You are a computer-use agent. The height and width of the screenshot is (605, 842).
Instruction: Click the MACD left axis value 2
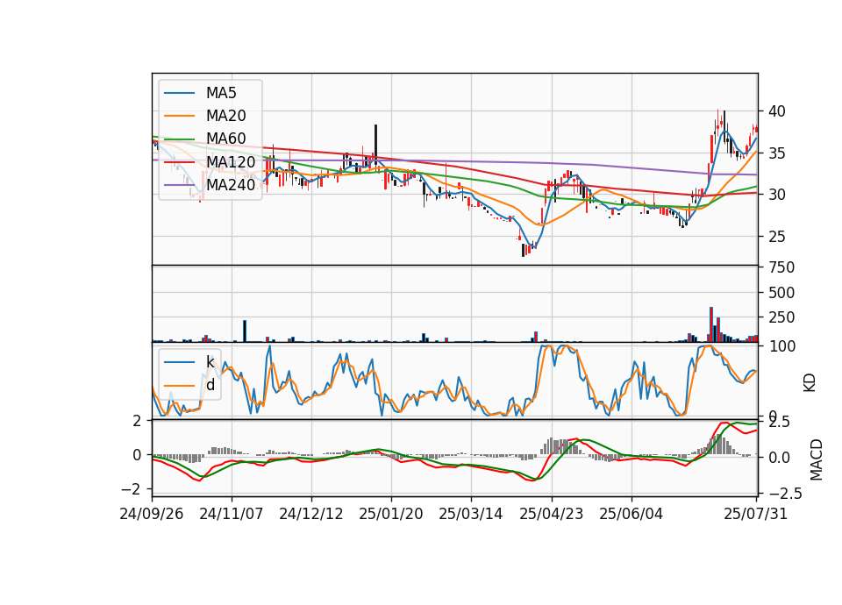pos(137,421)
